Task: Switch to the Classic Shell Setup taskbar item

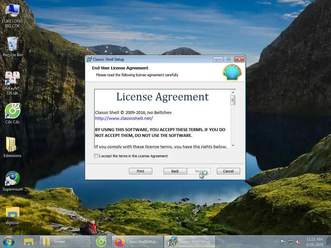Action: point(190,242)
